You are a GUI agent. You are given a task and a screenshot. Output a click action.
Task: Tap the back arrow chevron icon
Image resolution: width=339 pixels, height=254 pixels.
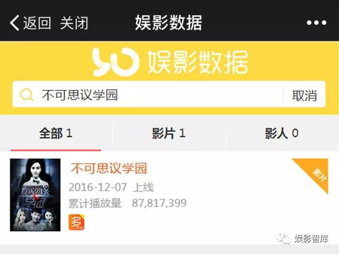15,23
